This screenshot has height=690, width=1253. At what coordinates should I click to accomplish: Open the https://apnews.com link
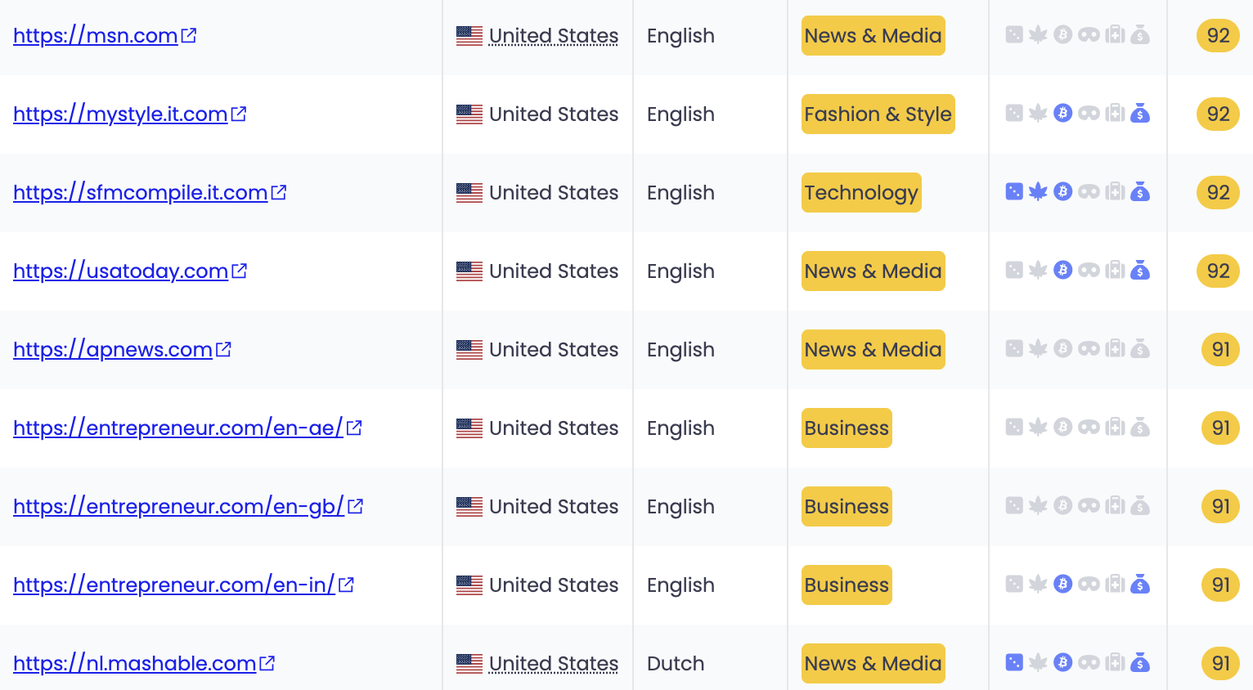click(x=113, y=349)
